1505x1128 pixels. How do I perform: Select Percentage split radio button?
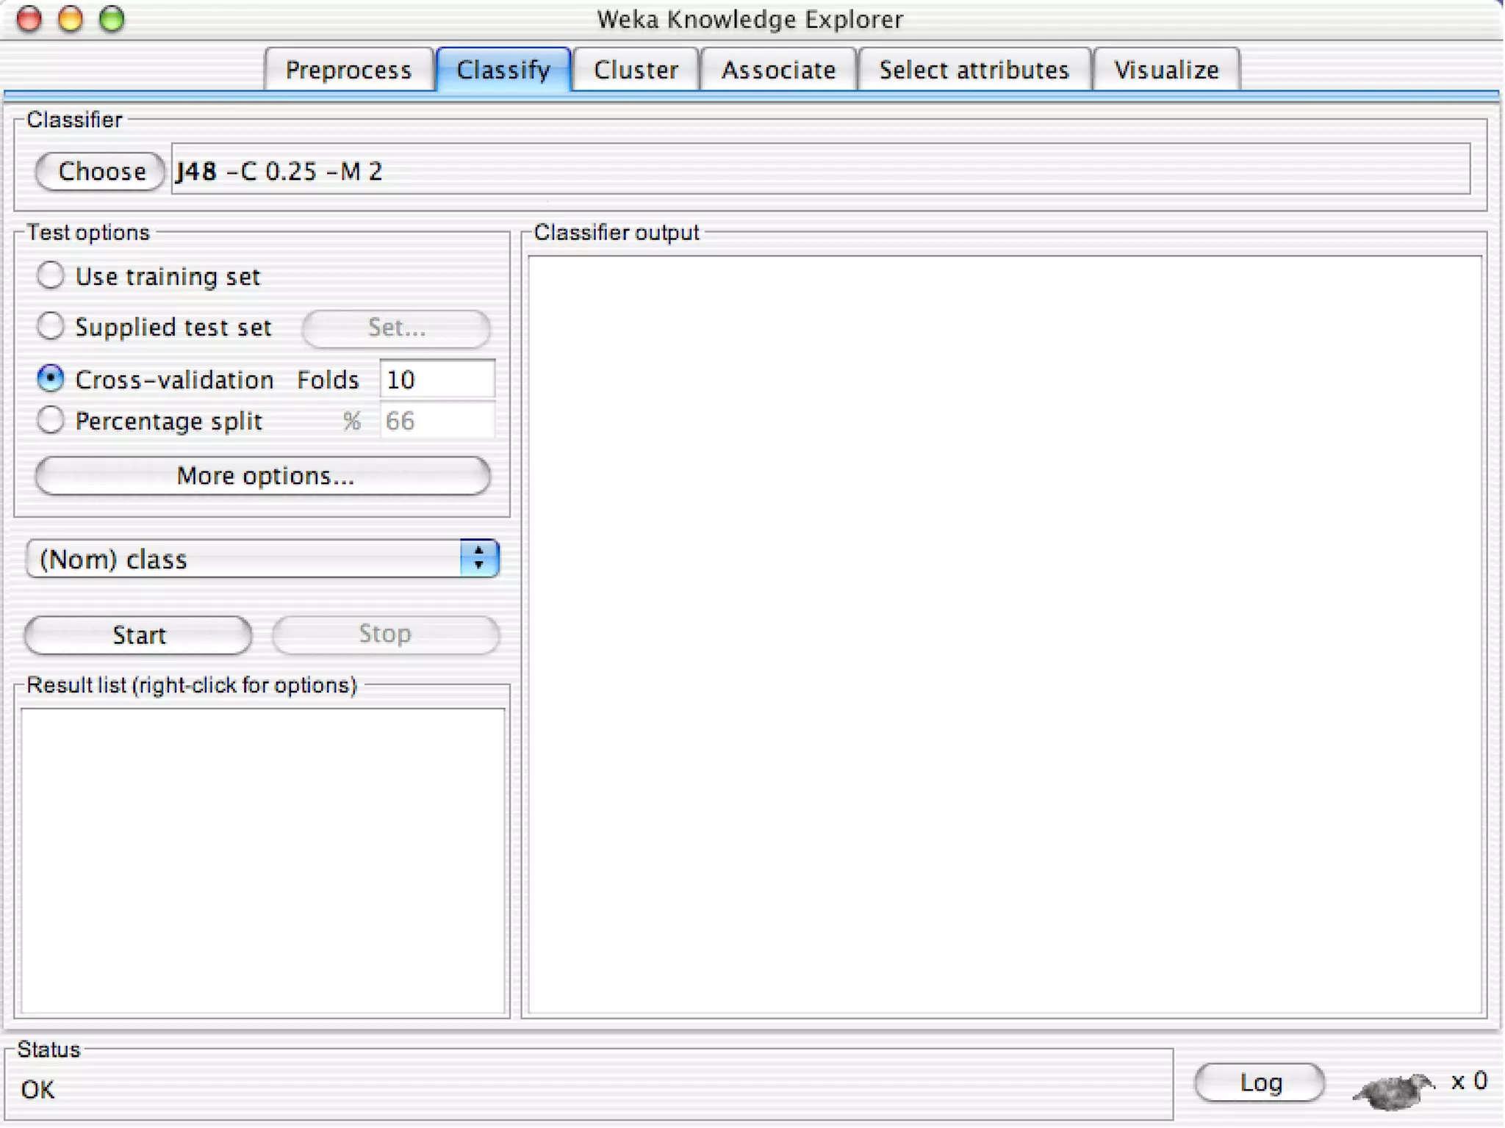tap(51, 420)
